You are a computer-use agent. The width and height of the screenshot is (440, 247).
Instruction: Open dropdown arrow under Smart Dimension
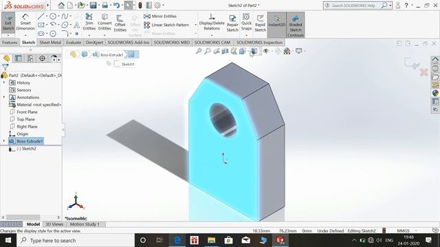point(25,36)
